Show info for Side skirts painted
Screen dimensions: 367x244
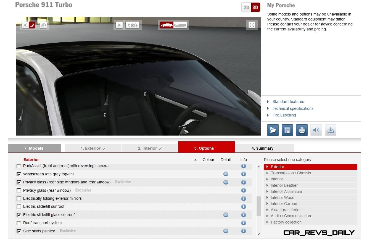click(244, 231)
